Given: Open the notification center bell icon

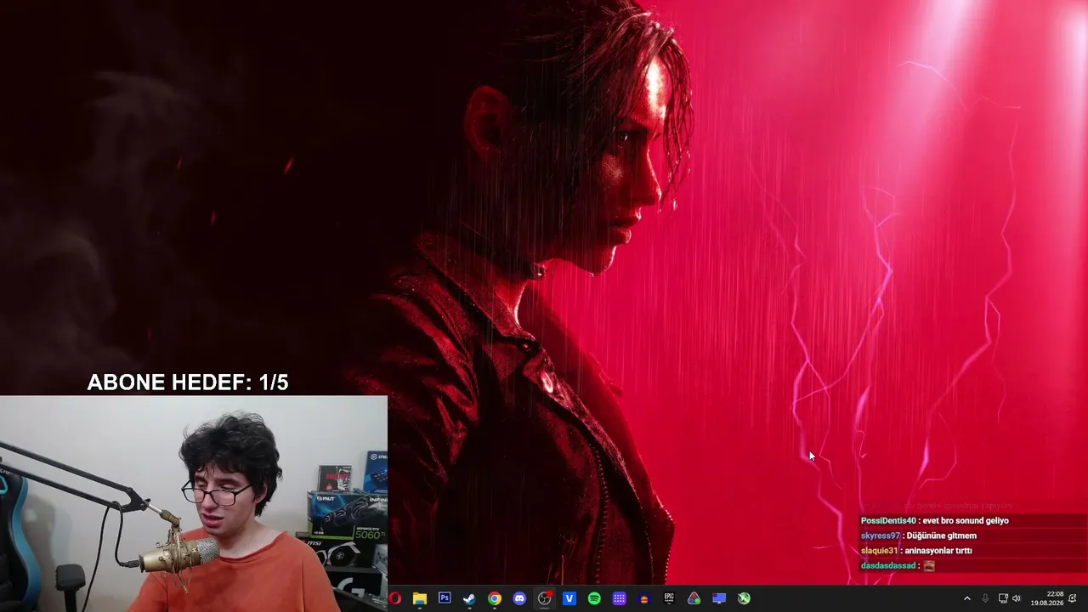Looking at the screenshot, I should point(1073,598).
